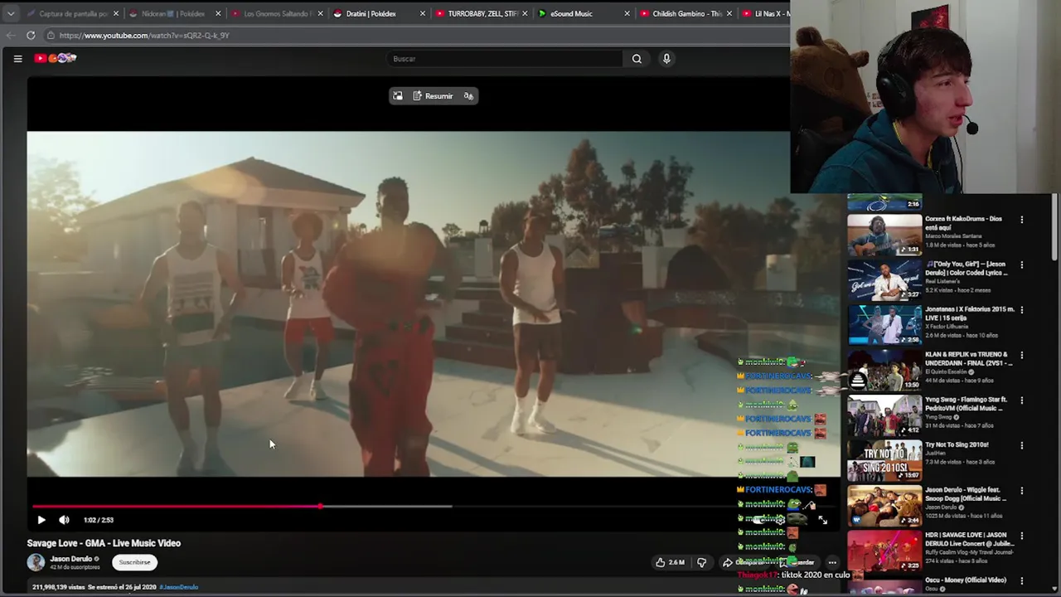Viewport: 1061px width, 597px height.
Task: Click the screenshot icon left of Resumir
Action: tap(398, 96)
